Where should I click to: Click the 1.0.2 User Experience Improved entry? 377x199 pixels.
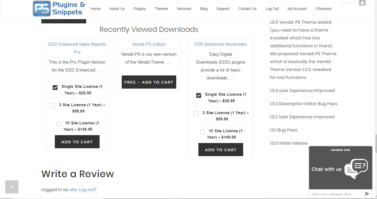click(302, 117)
